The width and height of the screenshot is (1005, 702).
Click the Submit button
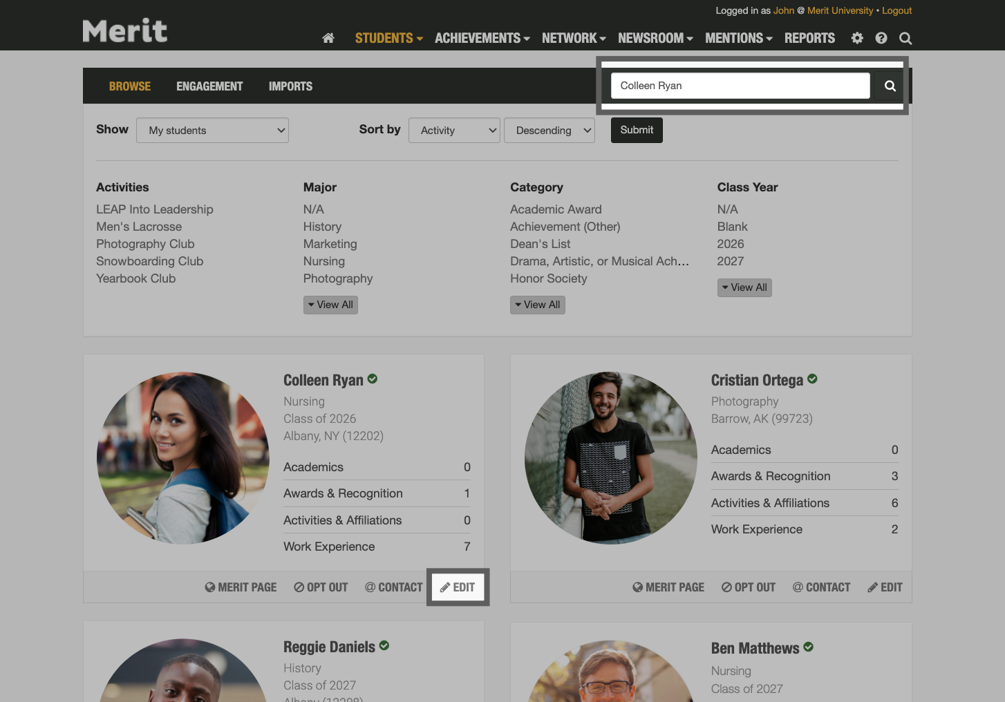click(636, 130)
